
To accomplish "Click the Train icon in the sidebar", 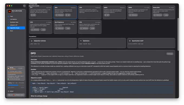I will point(9,16).
